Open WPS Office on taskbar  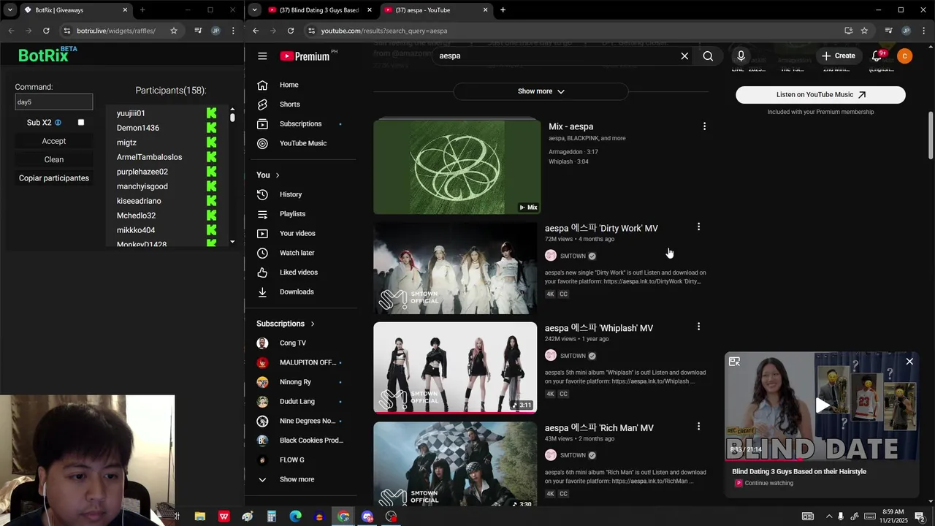coord(224,517)
